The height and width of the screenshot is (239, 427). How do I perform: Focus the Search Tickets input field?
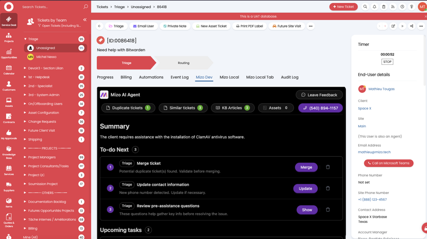coord(52,7)
